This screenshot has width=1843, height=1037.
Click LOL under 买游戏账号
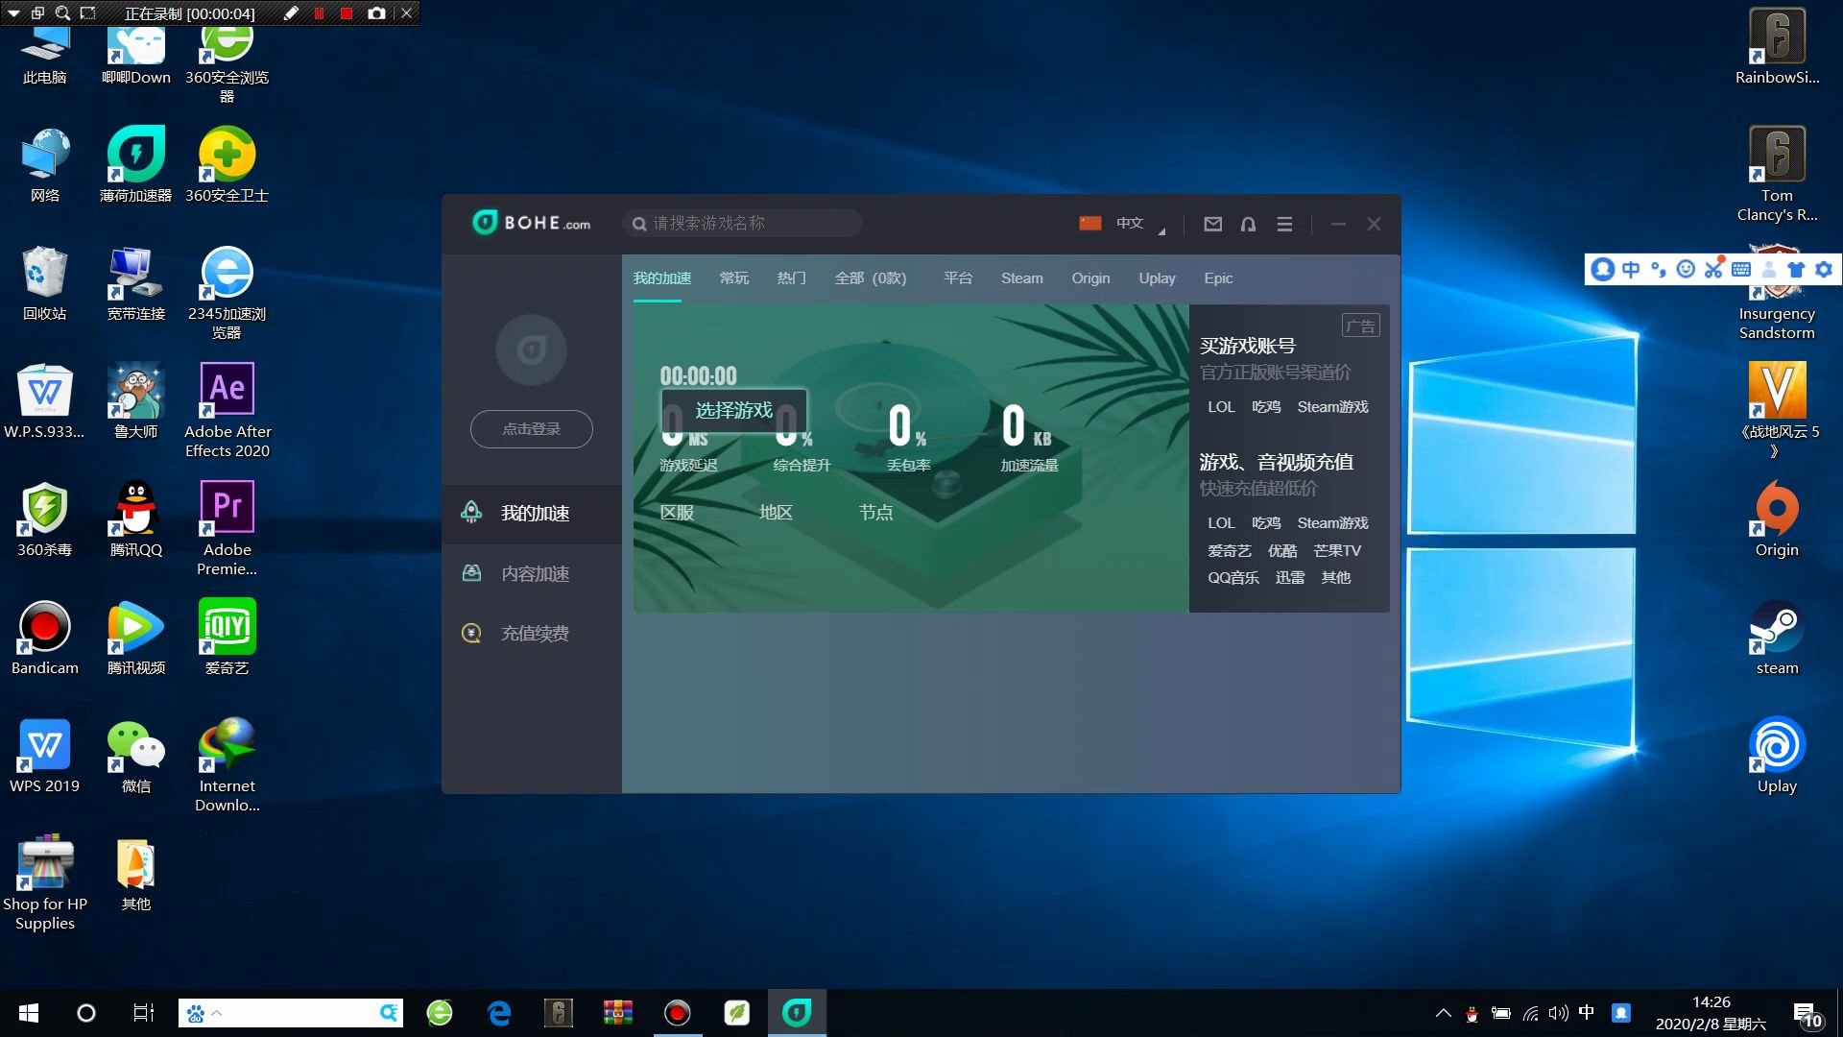1221,407
